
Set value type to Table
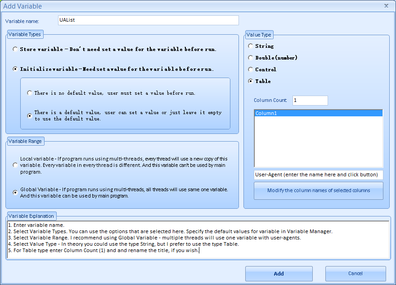coord(251,81)
